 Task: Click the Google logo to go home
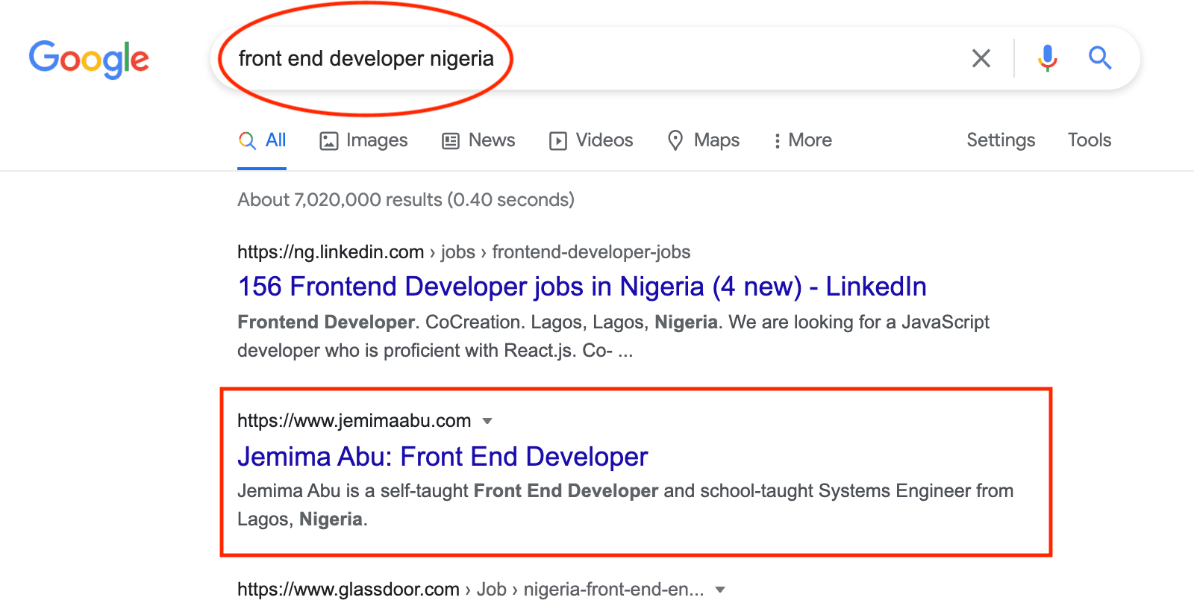89,60
